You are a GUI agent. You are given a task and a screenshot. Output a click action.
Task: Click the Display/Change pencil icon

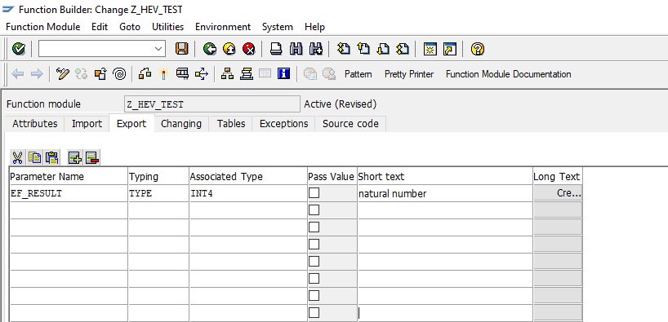coord(62,74)
